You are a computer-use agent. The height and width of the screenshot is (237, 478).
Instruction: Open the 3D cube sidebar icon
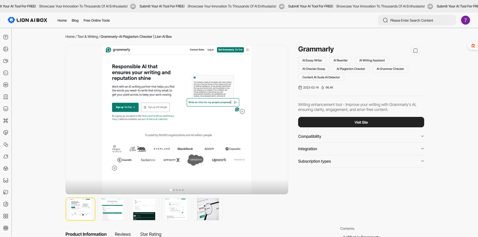pos(6,168)
